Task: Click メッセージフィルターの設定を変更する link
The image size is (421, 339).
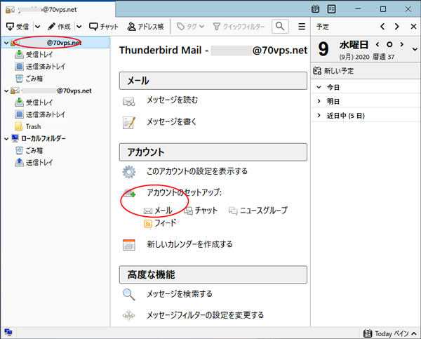Action: (205, 315)
